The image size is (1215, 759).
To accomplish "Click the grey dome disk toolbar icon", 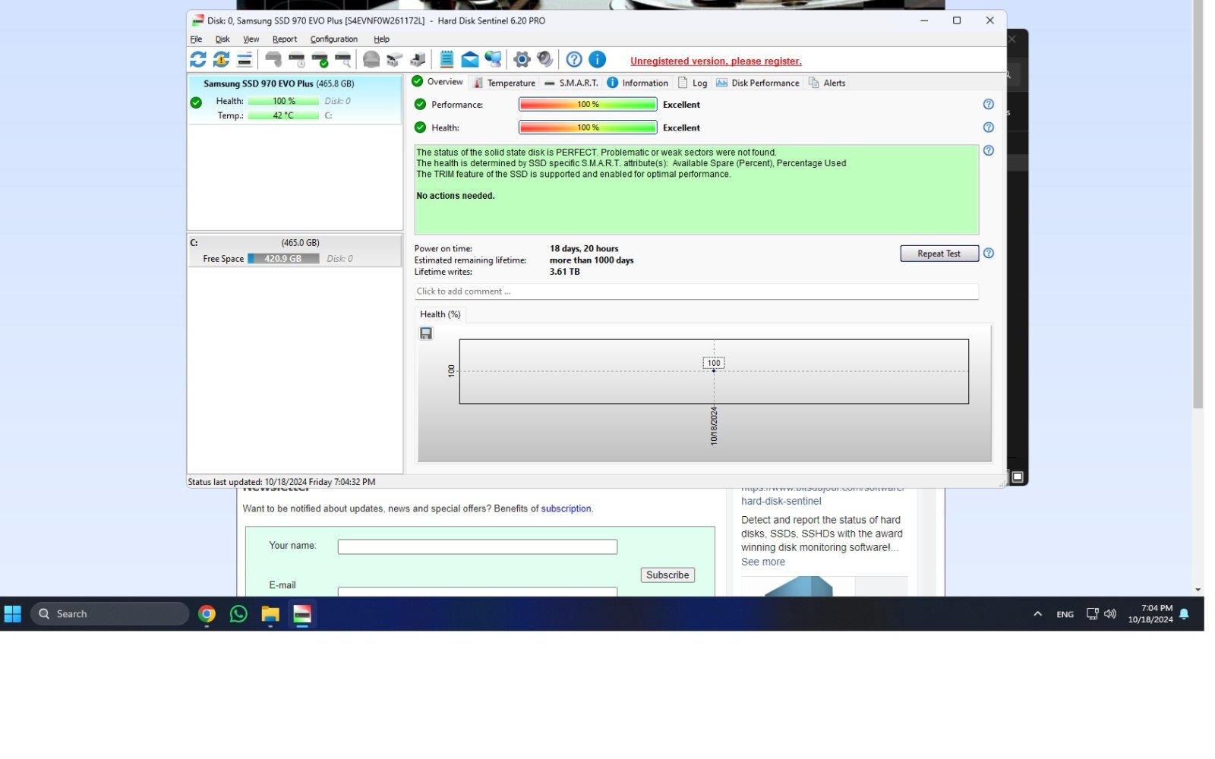I will [371, 59].
